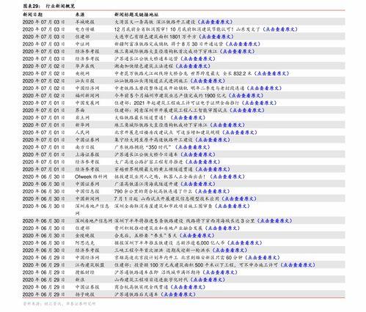366x312 pixels.
Task: Click 点击查看原文 for 央视网 832.2米 news
Action: click(x=272, y=73)
